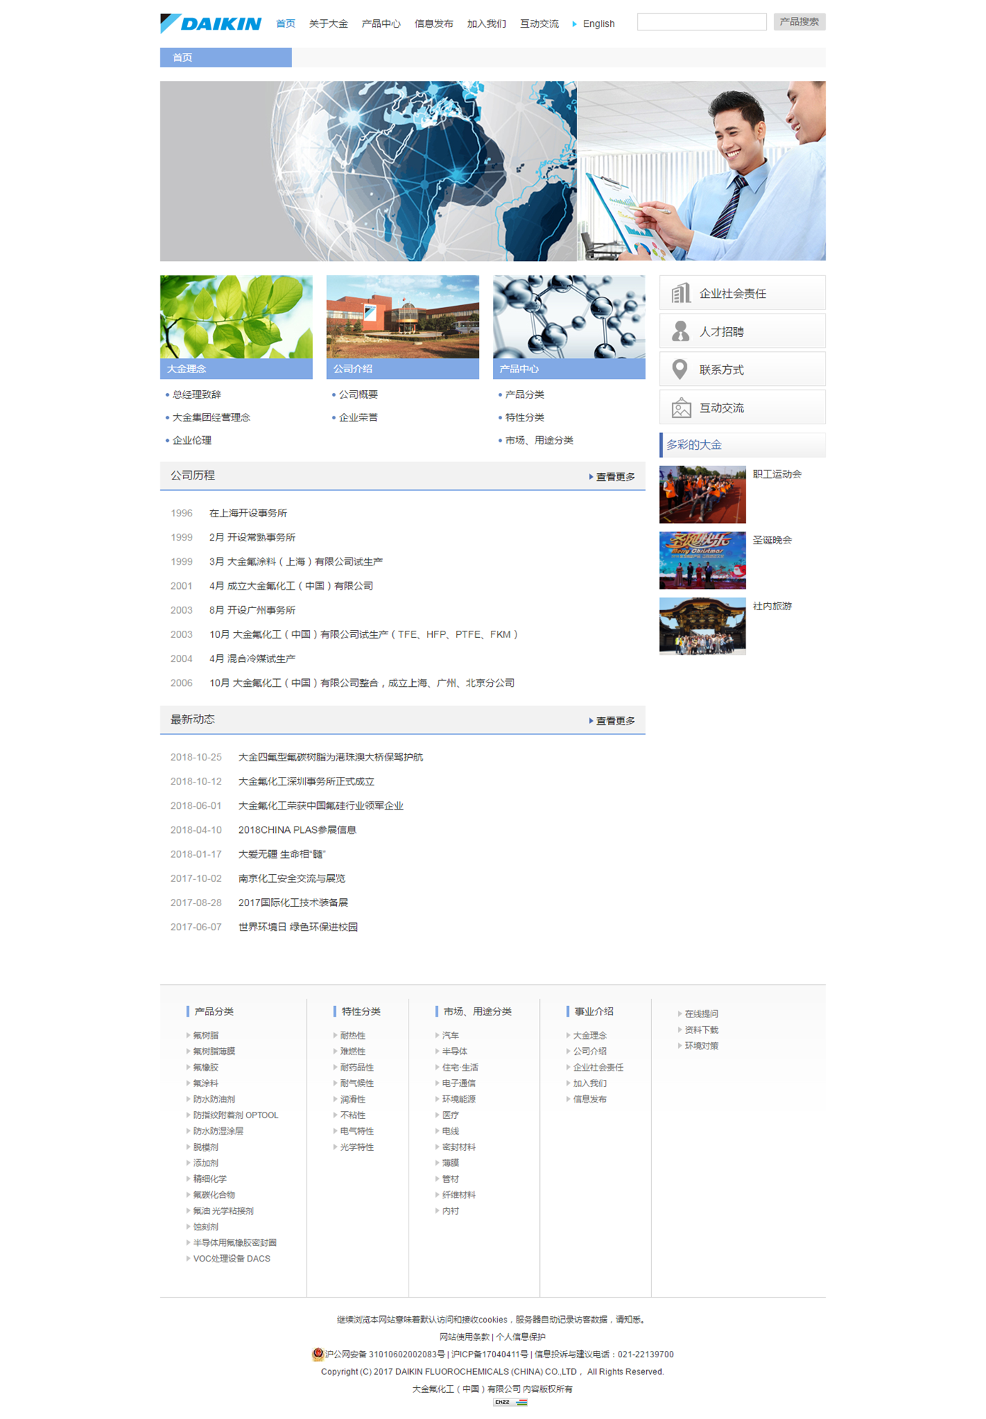The image size is (986, 1419).
Task: Open the 圣诞晚会 photo thumbnail
Action: coord(702,561)
